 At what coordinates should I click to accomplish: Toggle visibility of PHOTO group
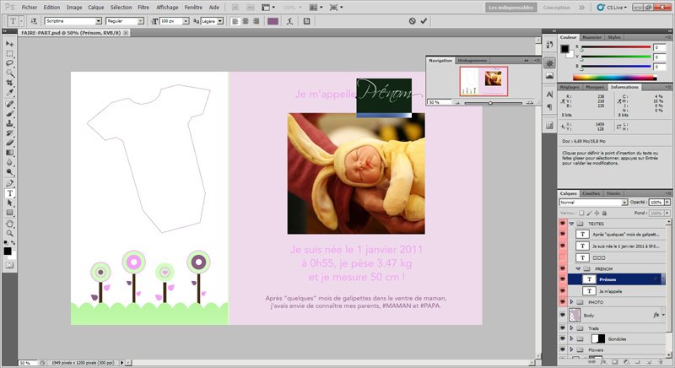pos(563,301)
